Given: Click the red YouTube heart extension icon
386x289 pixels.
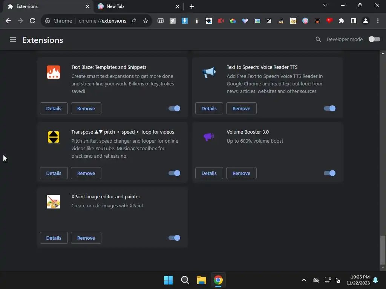Looking at the screenshot, I should (x=329, y=21).
